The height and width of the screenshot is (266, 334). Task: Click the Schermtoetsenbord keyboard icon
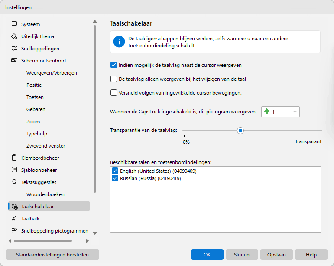point(14,61)
